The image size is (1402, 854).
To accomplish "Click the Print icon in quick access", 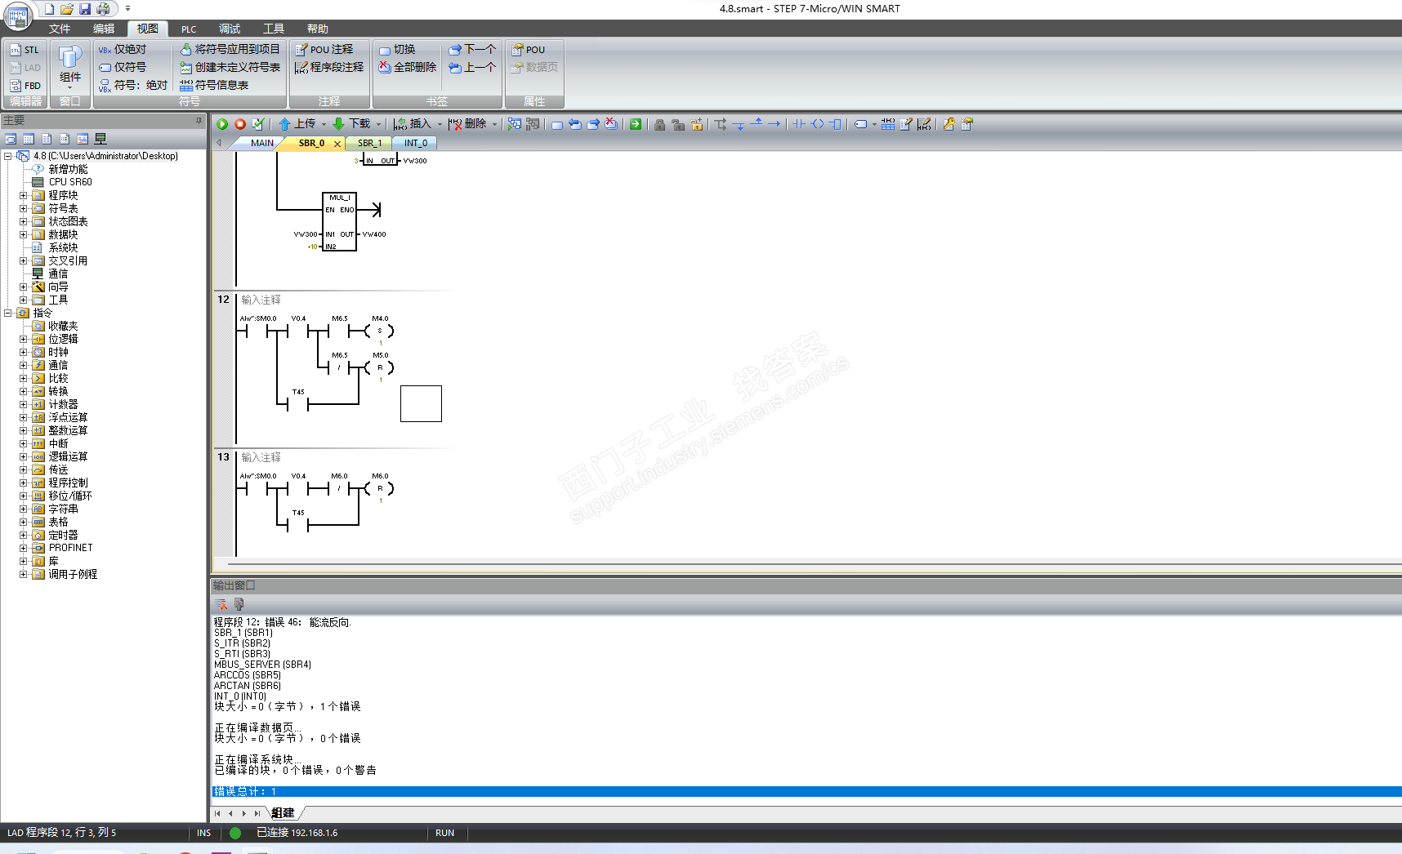I will pos(103,9).
